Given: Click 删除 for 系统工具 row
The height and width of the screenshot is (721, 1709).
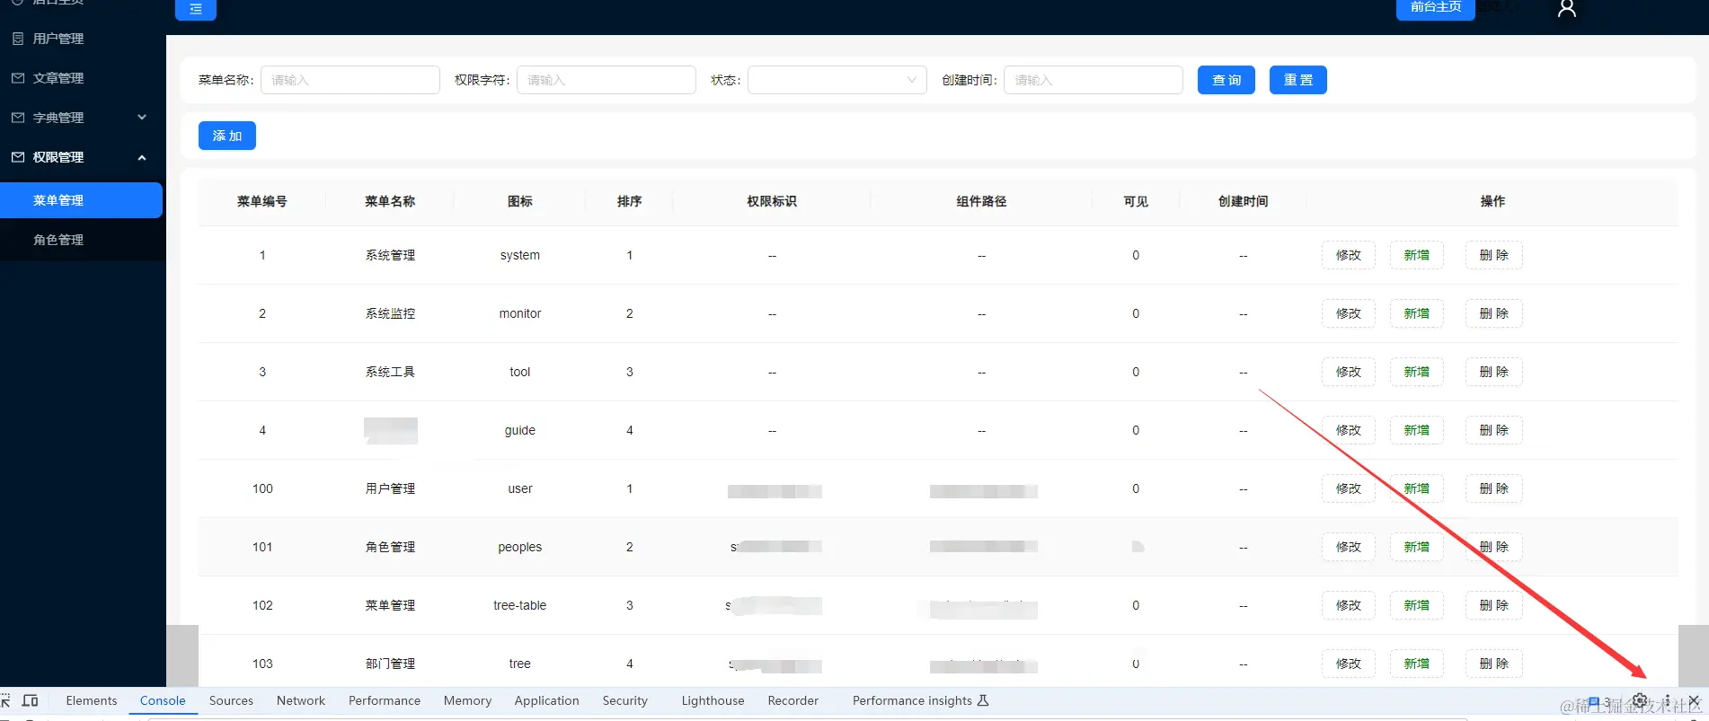Looking at the screenshot, I should pos(1493,372).
